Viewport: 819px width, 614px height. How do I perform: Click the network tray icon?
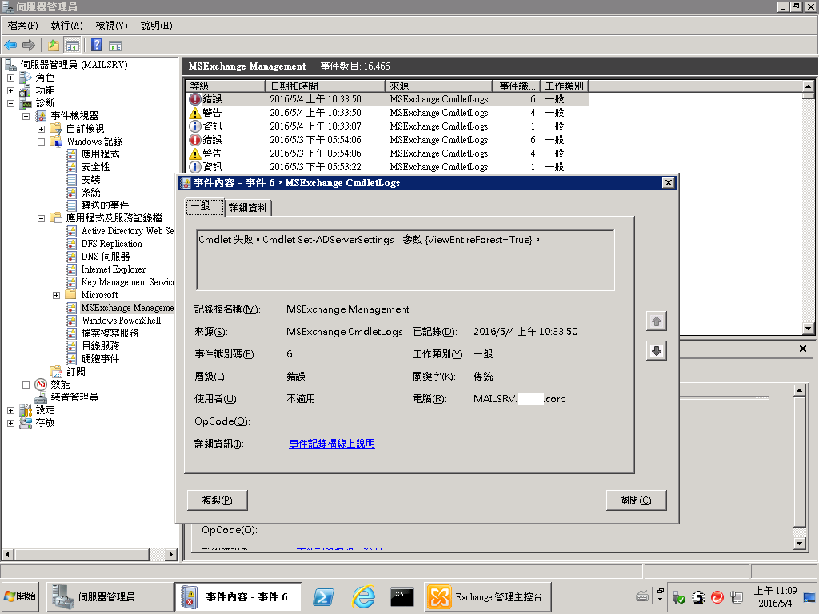point(737,596)
